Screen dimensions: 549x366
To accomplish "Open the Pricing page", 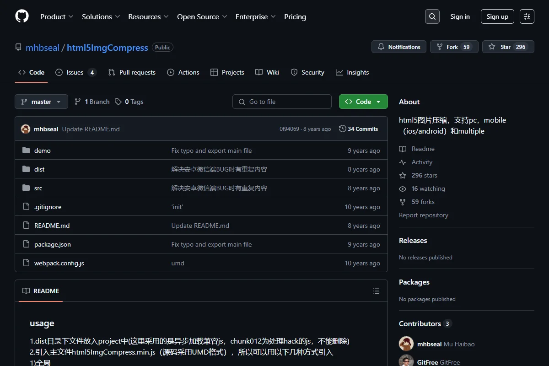I will (x=295, y=16).
